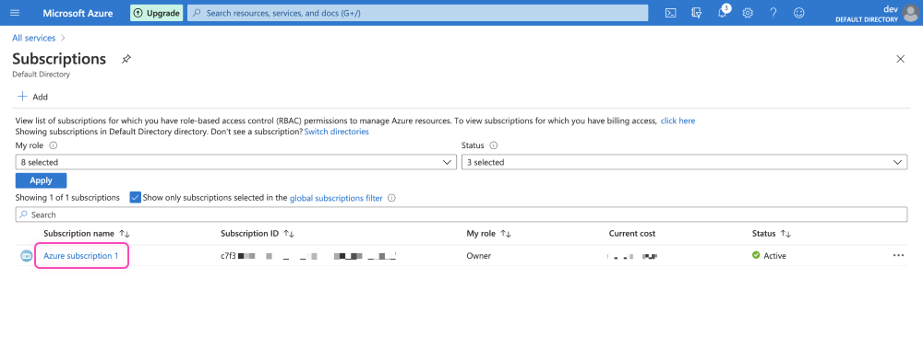Open the feedback smiley icon

(798, 13)
